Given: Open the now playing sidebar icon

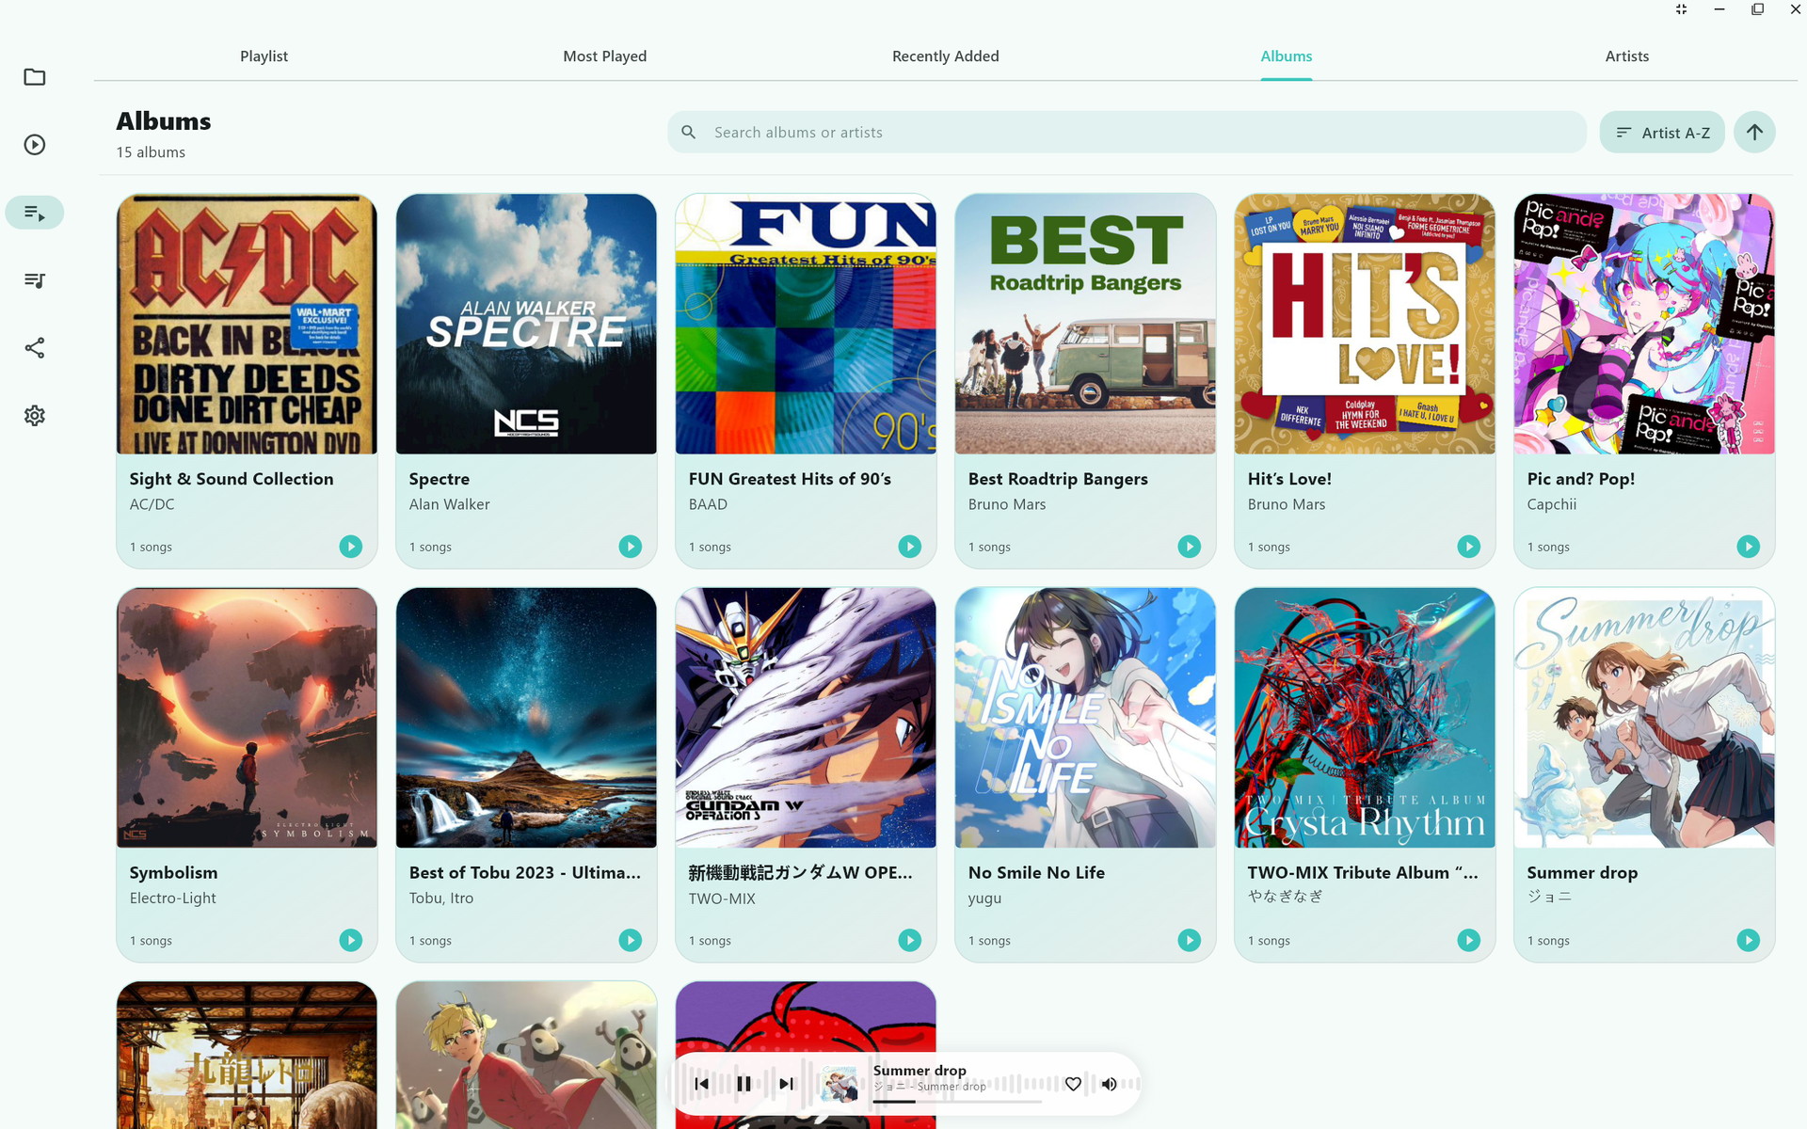Looking at the screenshot, I should pos(35,145).
